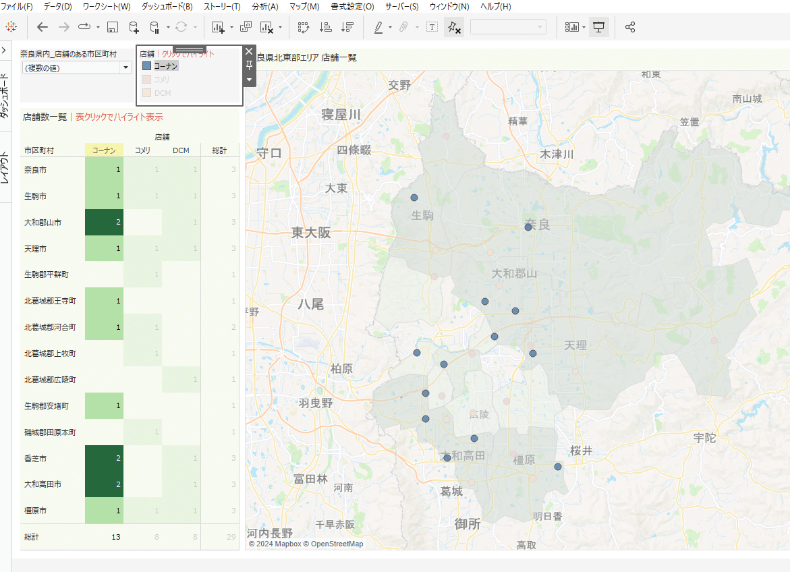Click the コーナン total value 13
This screenshot has height=572, width=790.
coord(116,537)
